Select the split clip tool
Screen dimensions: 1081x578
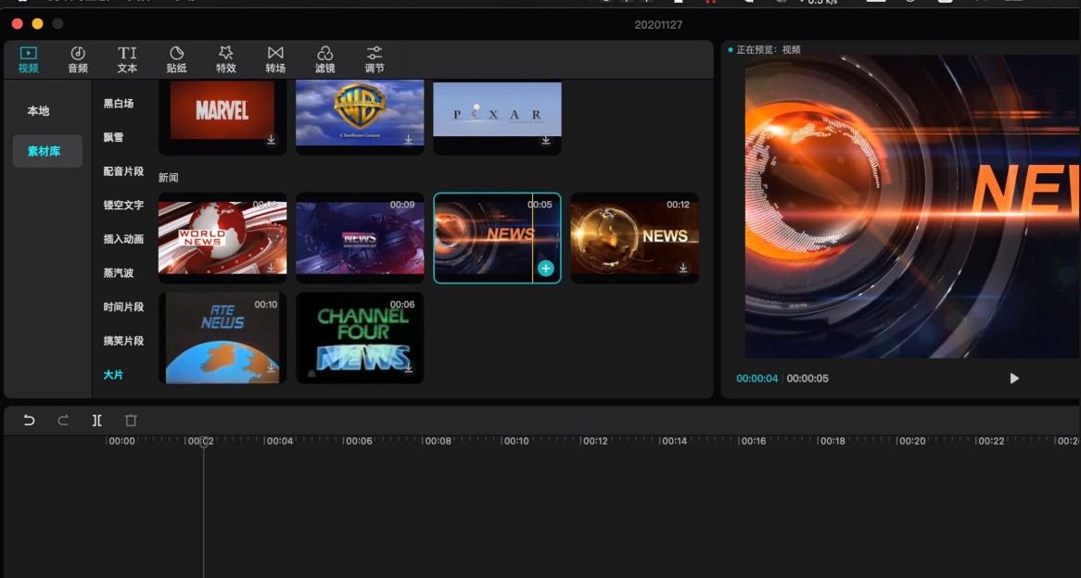tap(97, 421)
